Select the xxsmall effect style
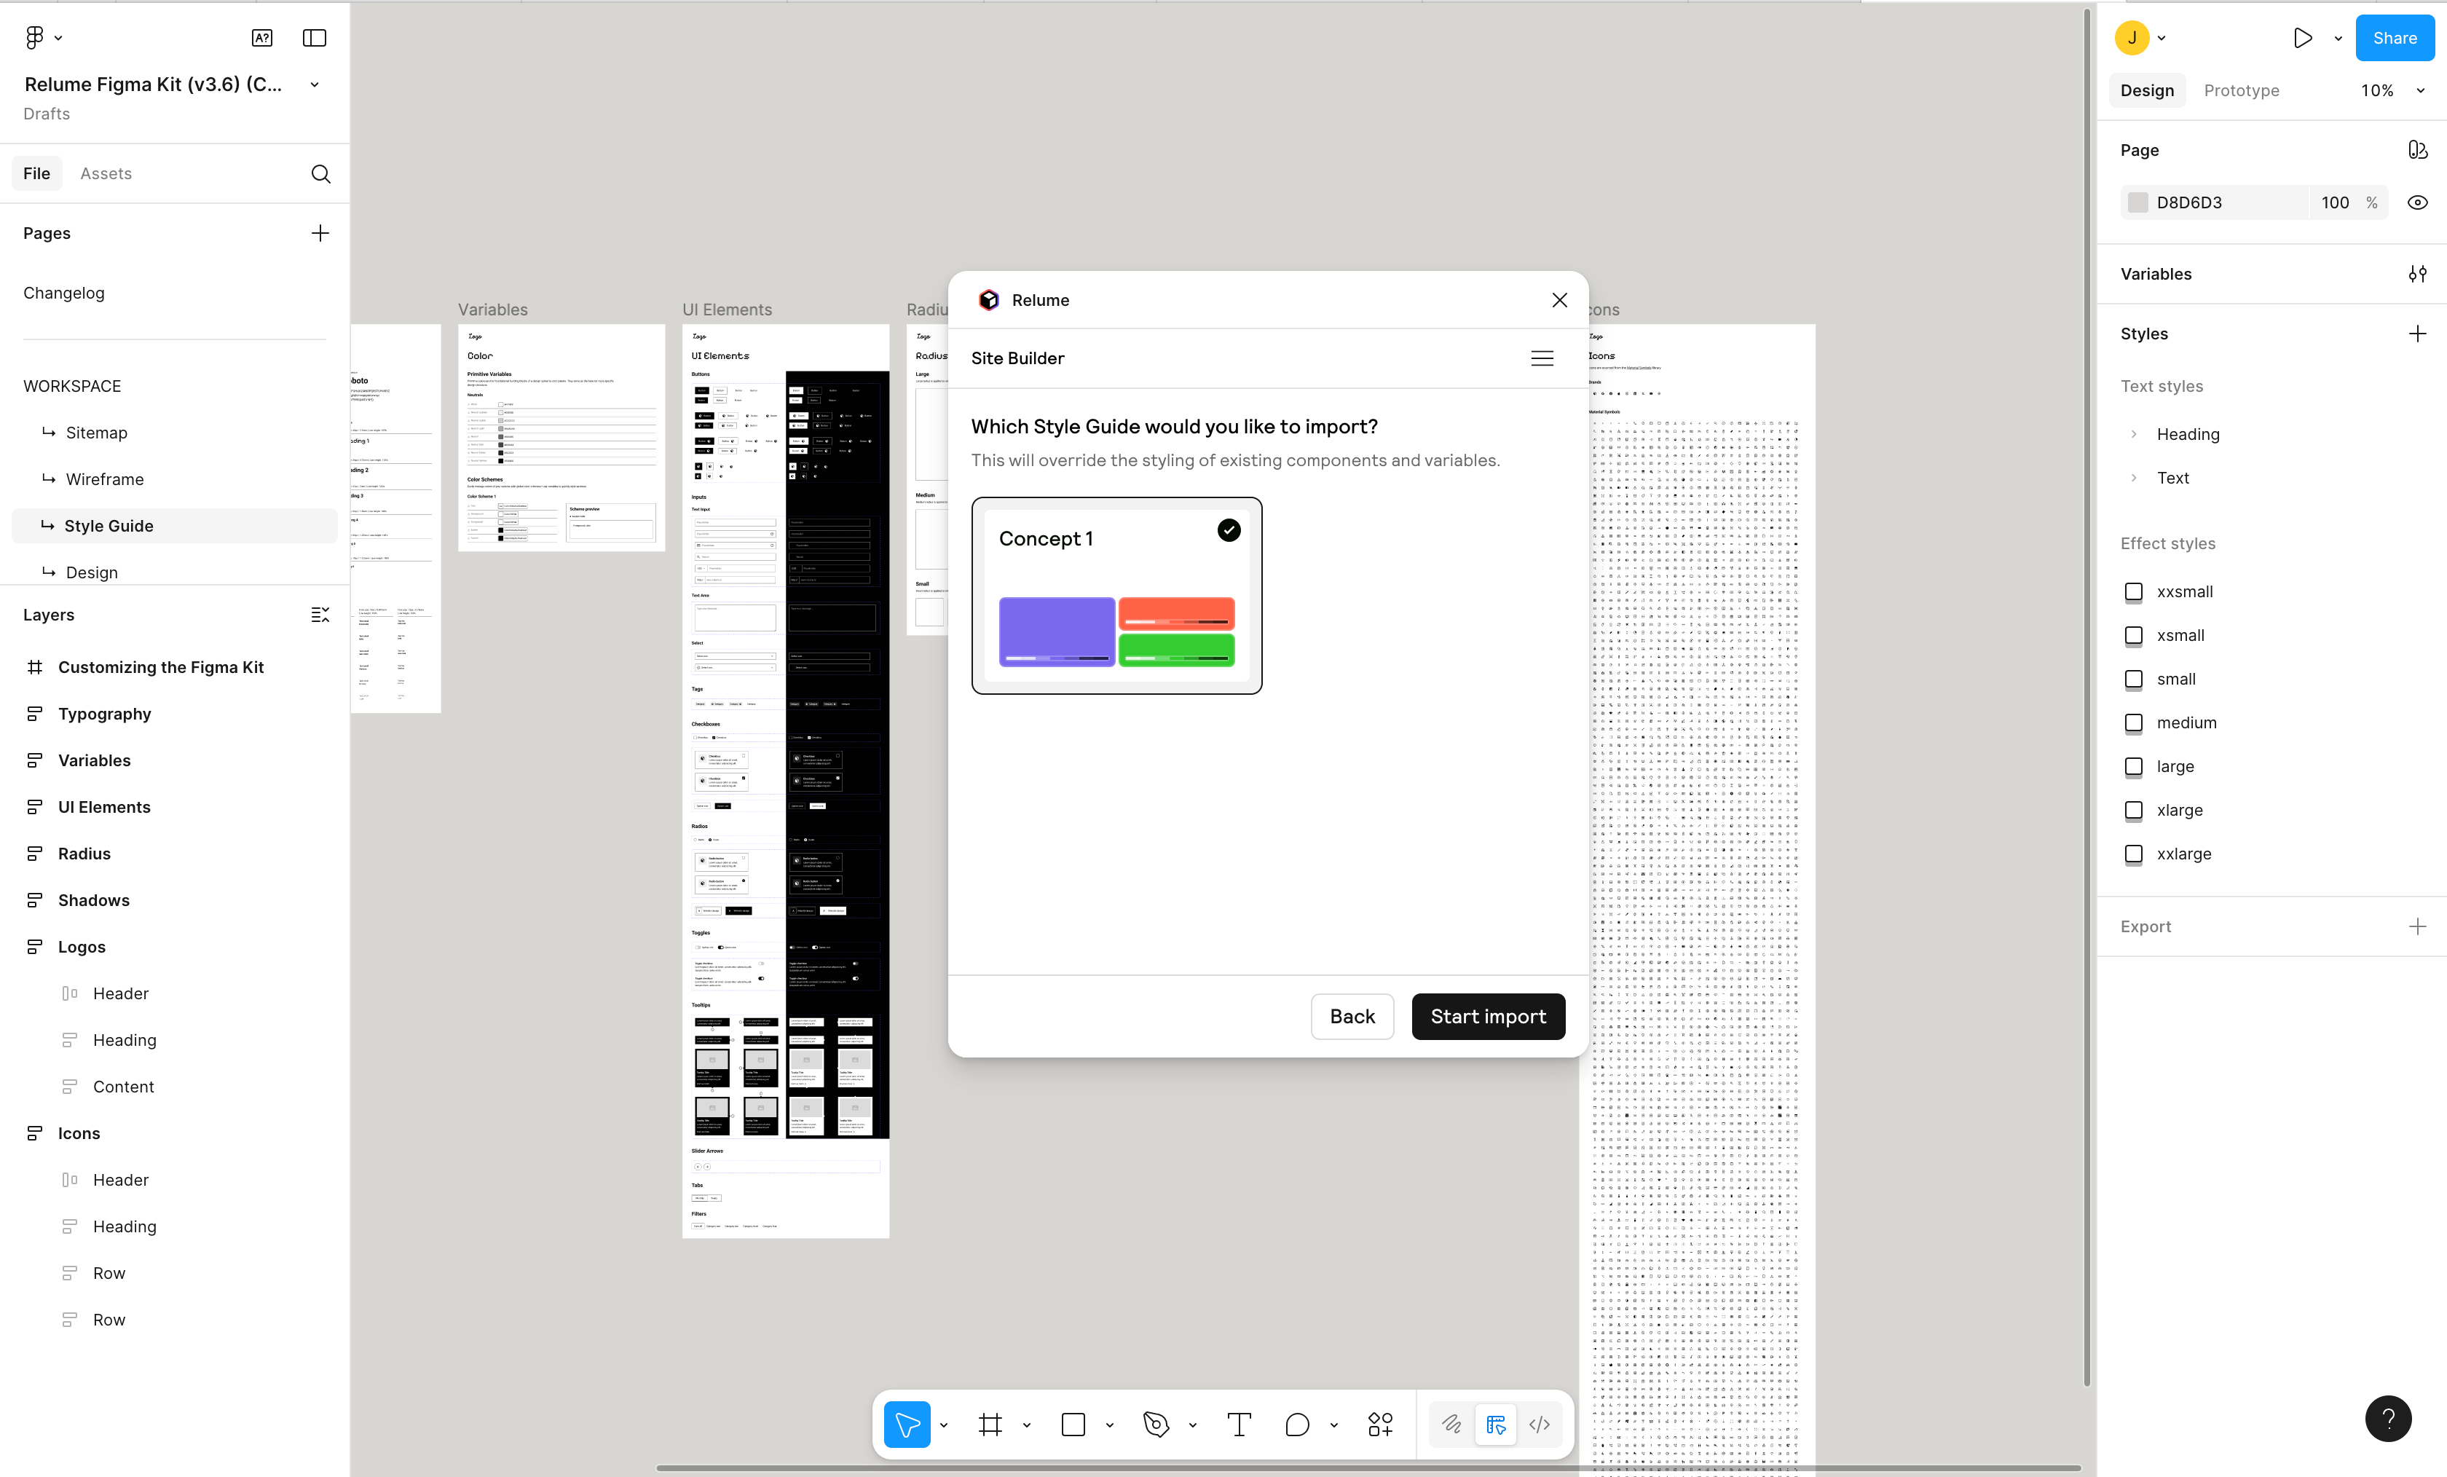This screenshot has width=2447, height=1477. coord(2185,592)
